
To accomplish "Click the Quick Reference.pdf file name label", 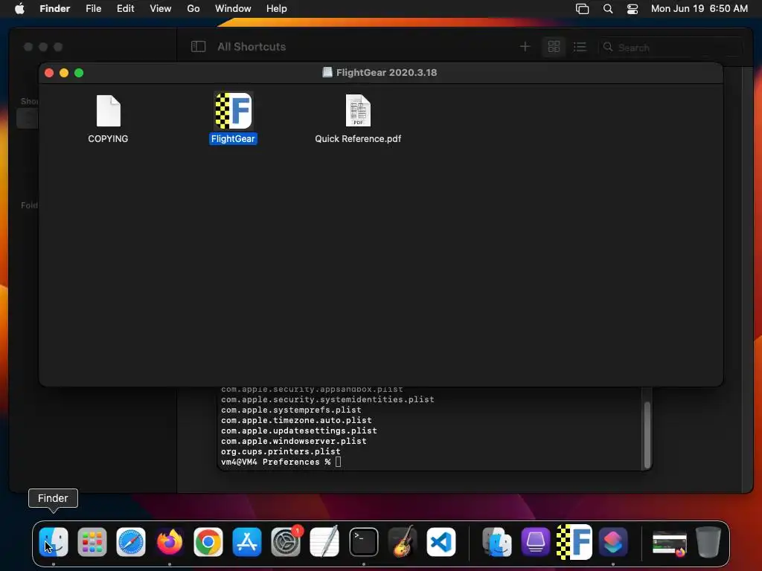I will tap(358, 139).
